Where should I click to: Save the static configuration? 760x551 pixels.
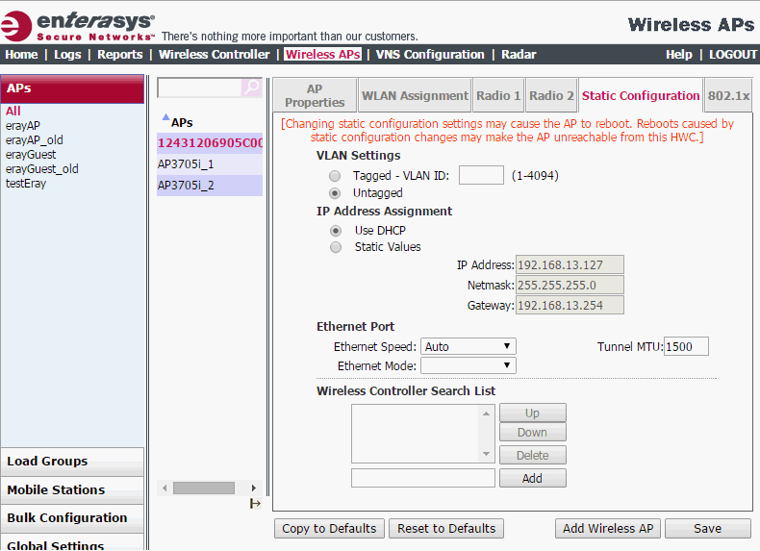708,528
